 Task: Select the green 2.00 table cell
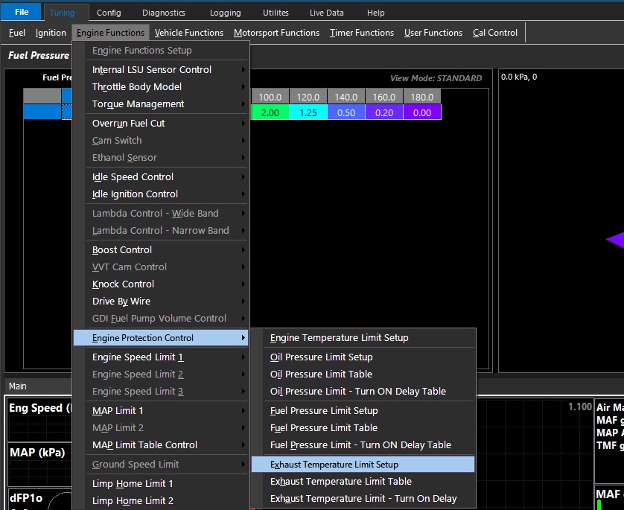pyautogui.click(x=270, y=112)
